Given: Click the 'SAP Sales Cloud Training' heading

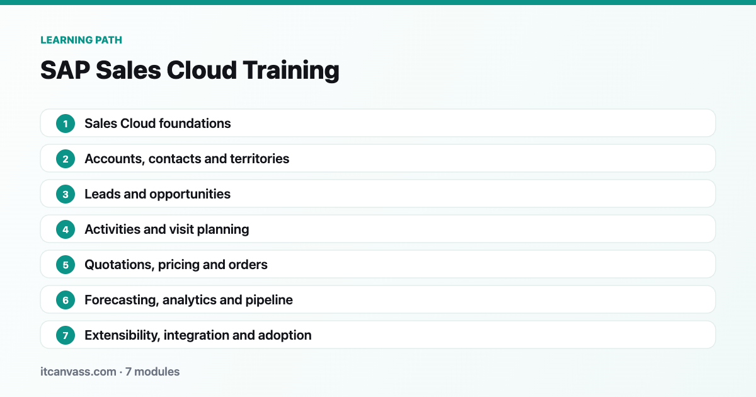Looking at the screenshot, I should pos(190,71).
